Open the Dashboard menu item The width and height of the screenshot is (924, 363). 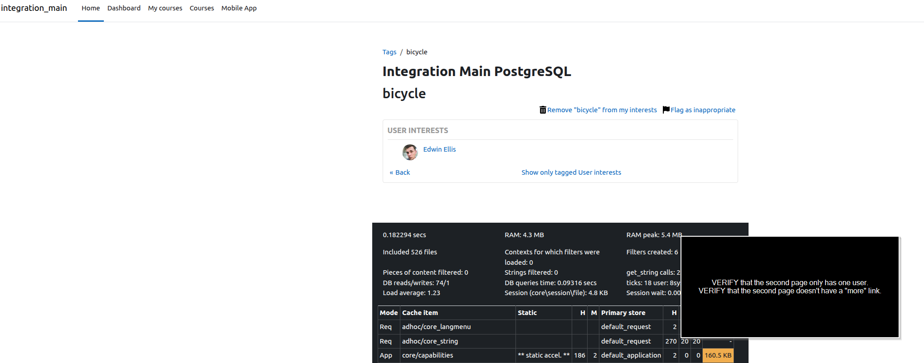click(124, 8)
